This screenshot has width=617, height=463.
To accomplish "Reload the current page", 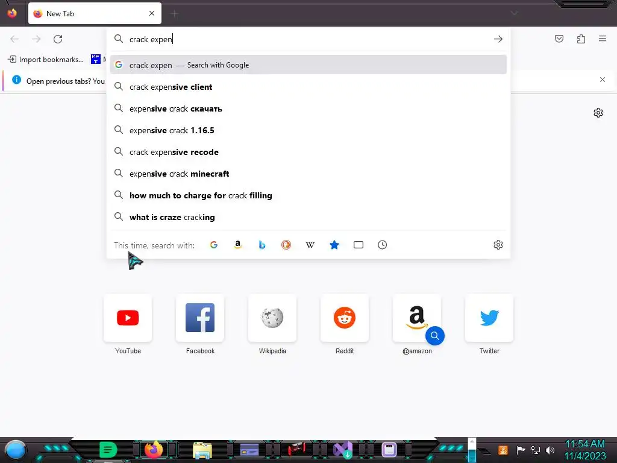I will tap(58, 39).
